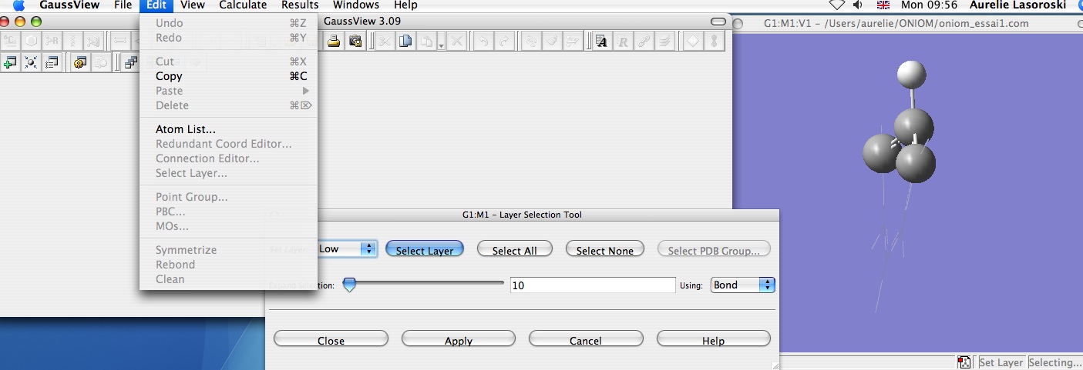The height and width of the screenshot is (370, 1083).
Task: Click the Cancel button in the Layer Selection Tool
Action: pyautogui.click(x=586, y=339)
